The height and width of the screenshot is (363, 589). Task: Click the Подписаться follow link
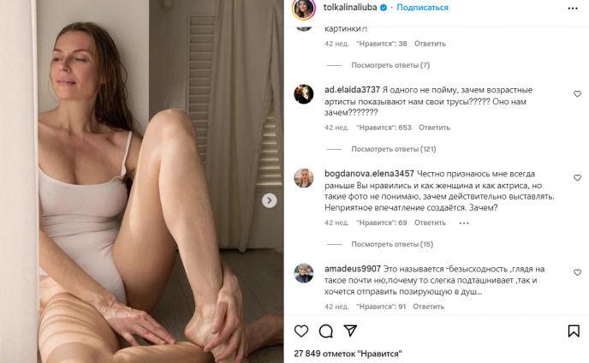point(423,8)
